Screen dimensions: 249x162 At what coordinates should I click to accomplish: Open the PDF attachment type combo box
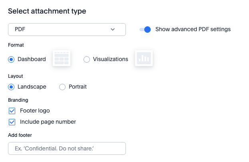click(x=67, y=29)
